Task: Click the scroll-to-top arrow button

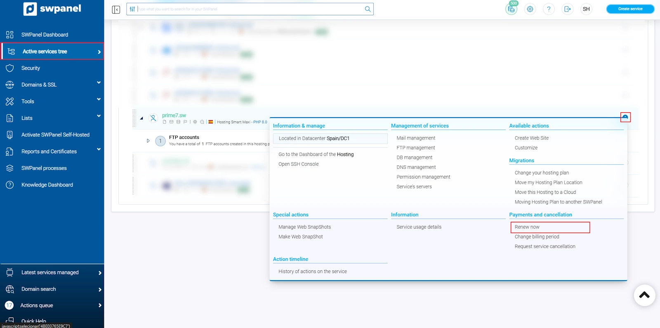Action: pyautogui.click(x=644, y=295)
